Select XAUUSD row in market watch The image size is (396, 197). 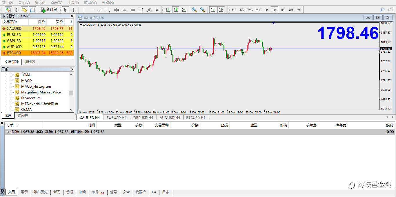(x=37, y=29)
